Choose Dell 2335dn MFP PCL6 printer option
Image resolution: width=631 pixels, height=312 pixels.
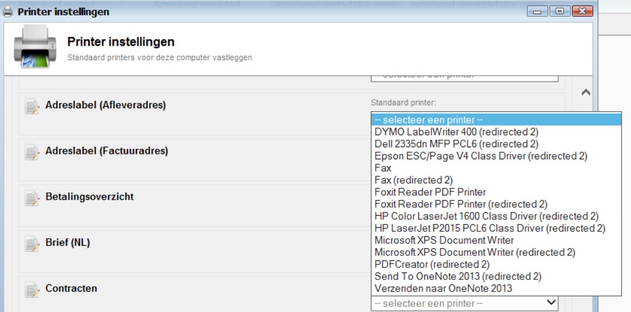456,144
